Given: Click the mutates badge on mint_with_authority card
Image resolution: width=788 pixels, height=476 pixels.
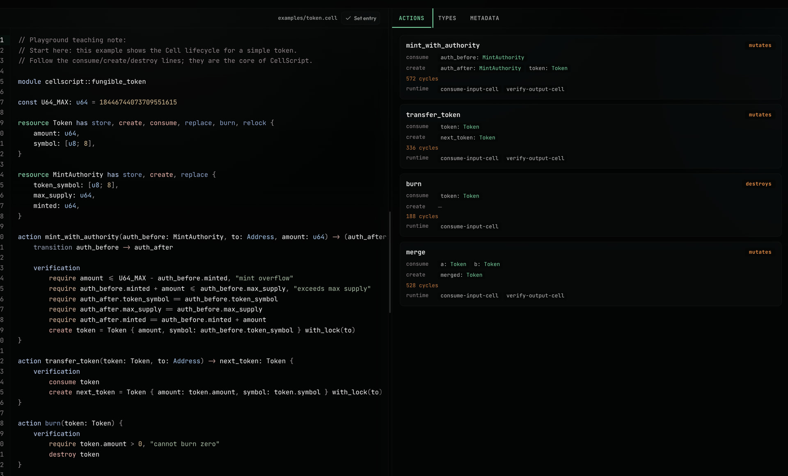Looking at the screenshot, I should [x=760, y=45].
